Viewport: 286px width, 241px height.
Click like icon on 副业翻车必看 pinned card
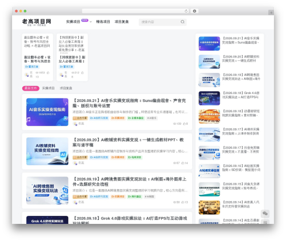(x=48, y=73)
